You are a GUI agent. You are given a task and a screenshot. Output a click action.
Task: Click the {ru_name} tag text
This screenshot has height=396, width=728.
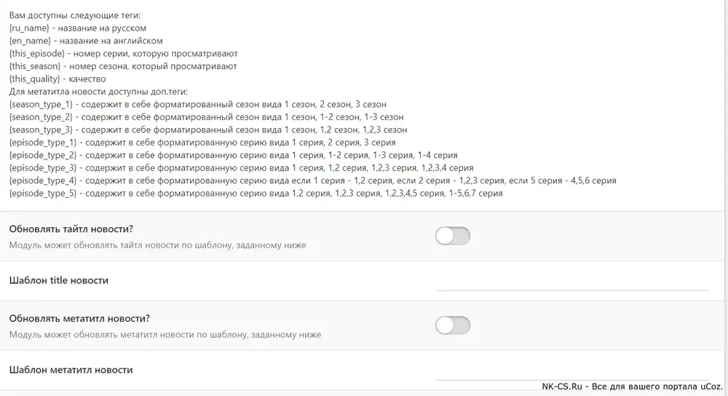(x=29, y=28)
